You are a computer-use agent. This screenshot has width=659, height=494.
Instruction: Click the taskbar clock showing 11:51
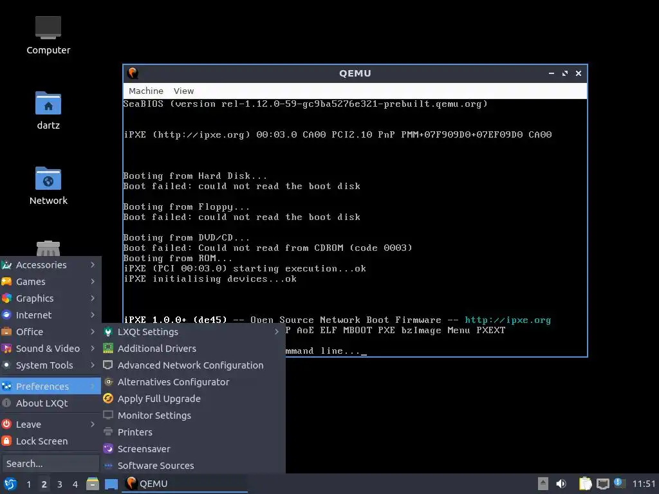[644, 484]
